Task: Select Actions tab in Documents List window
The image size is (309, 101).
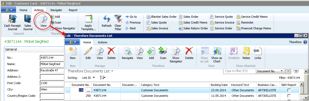Action: pos(102,42)
